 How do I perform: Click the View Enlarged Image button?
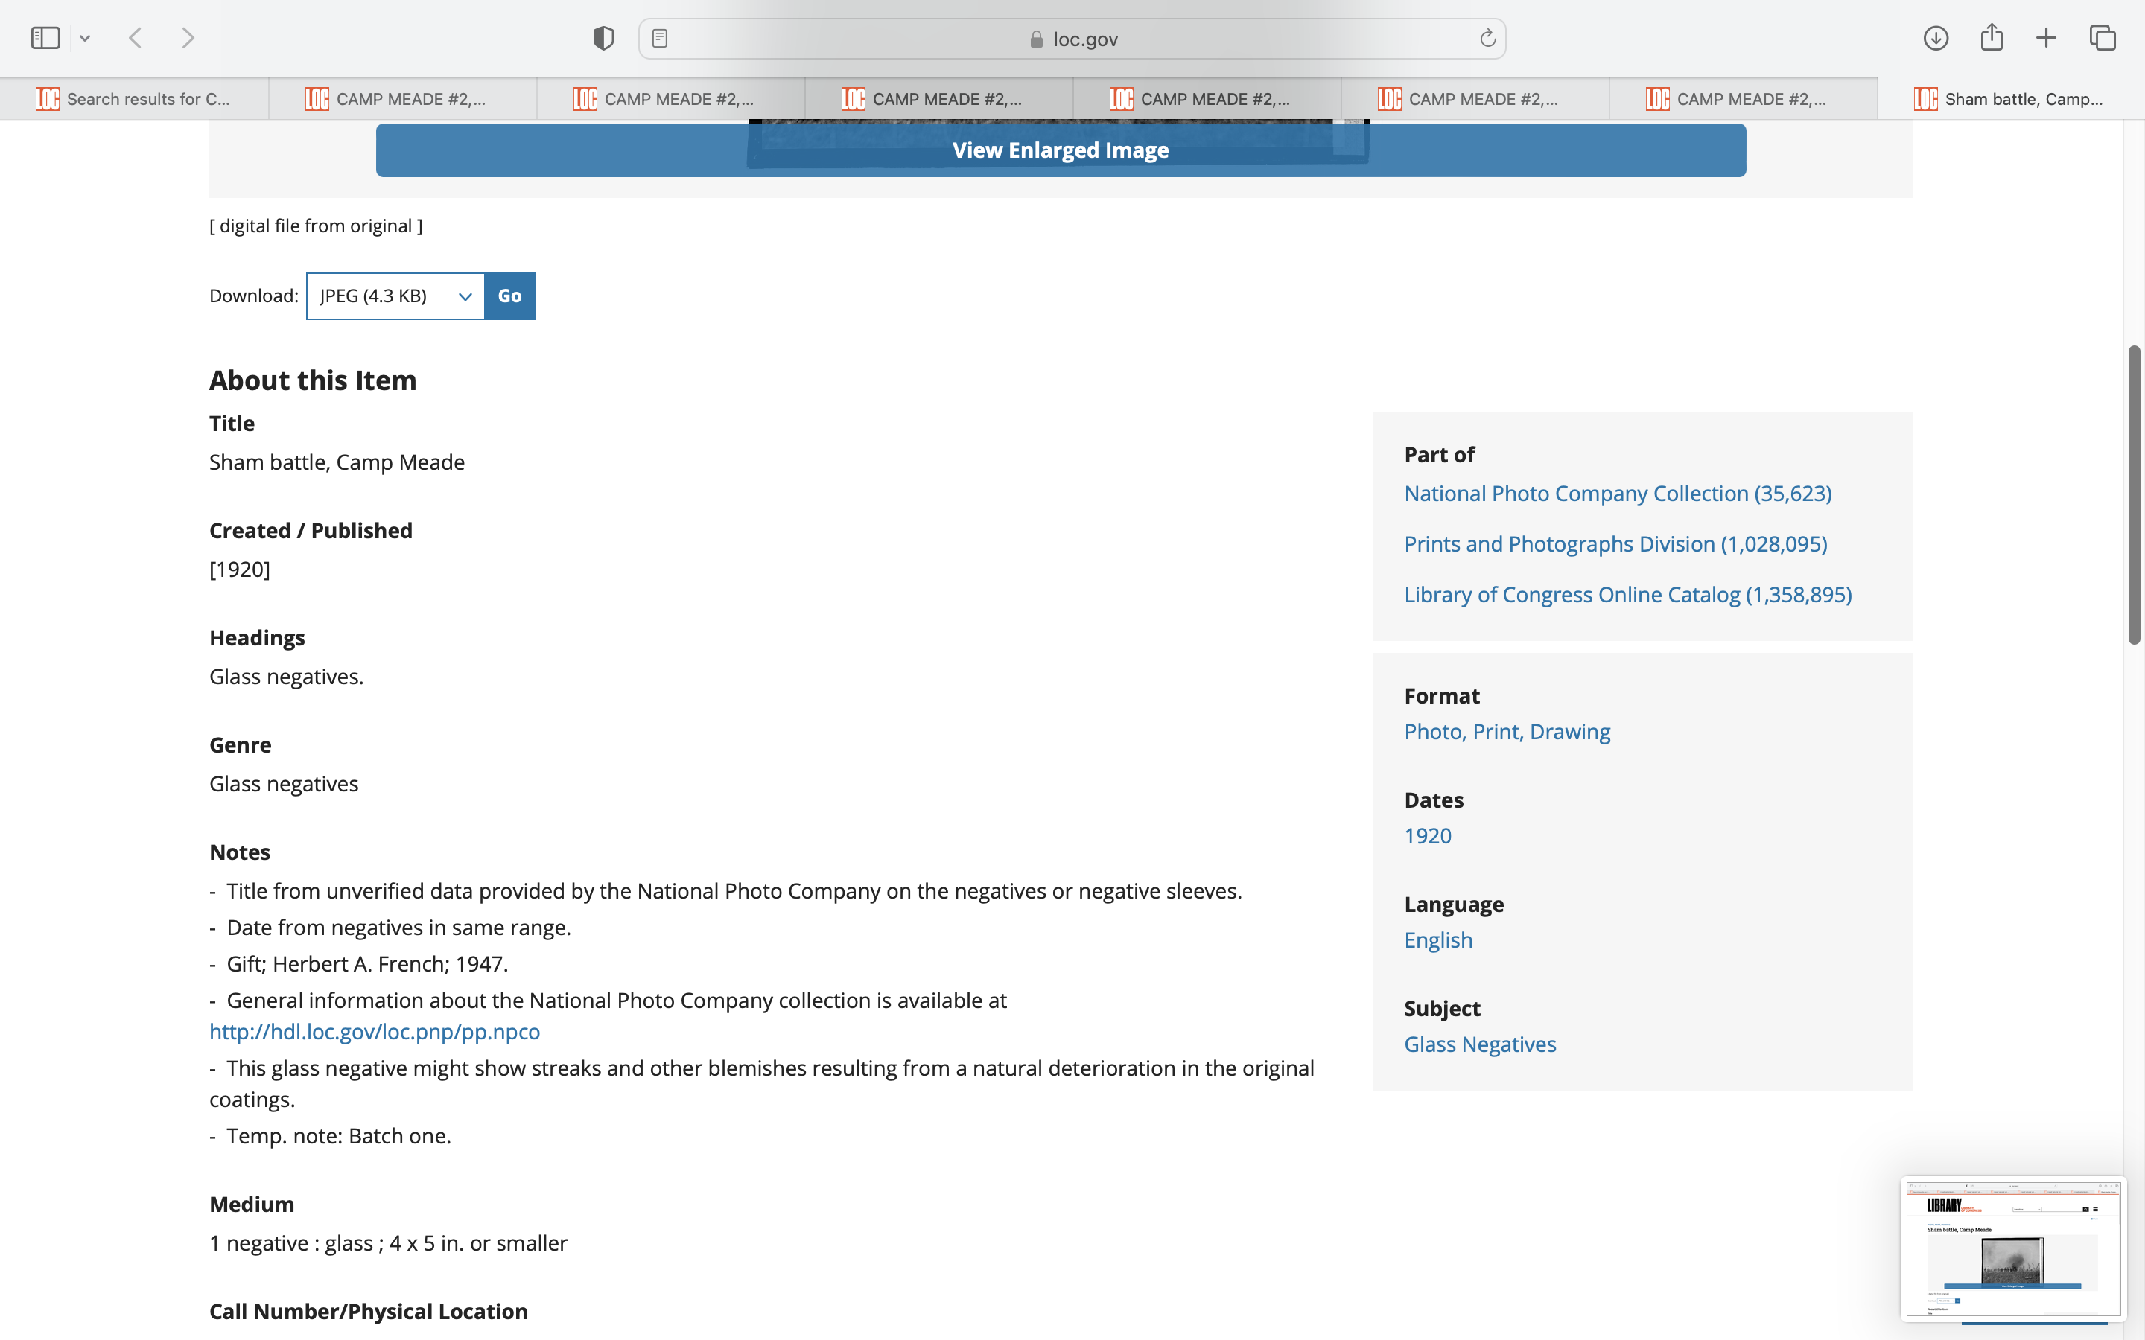point(1060,150)
